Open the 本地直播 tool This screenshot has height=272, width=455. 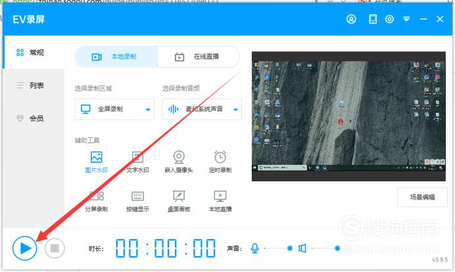point(220,201)
